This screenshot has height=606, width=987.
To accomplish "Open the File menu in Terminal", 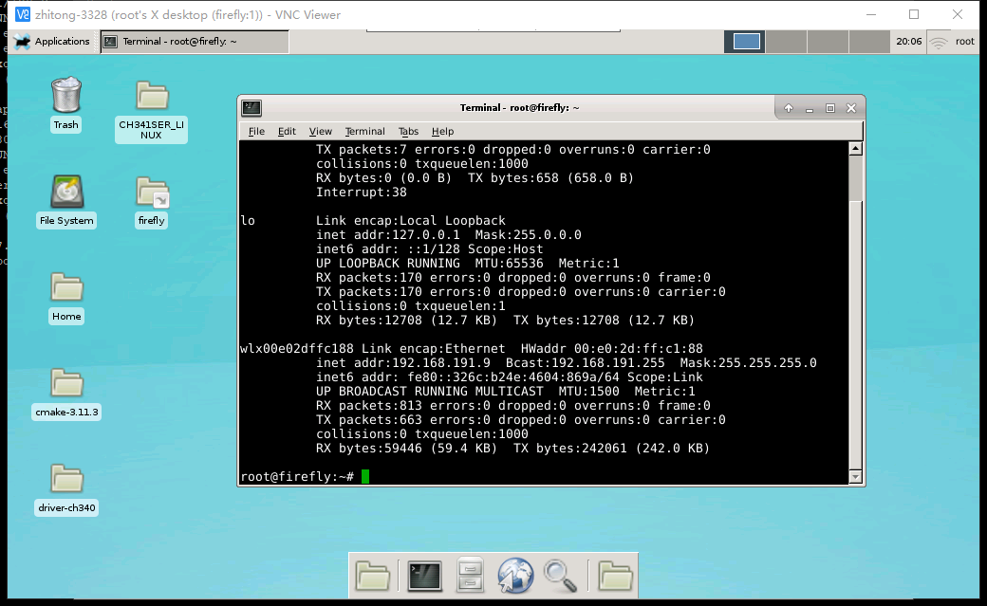I will pyautogui.click(x=256, y=131).
